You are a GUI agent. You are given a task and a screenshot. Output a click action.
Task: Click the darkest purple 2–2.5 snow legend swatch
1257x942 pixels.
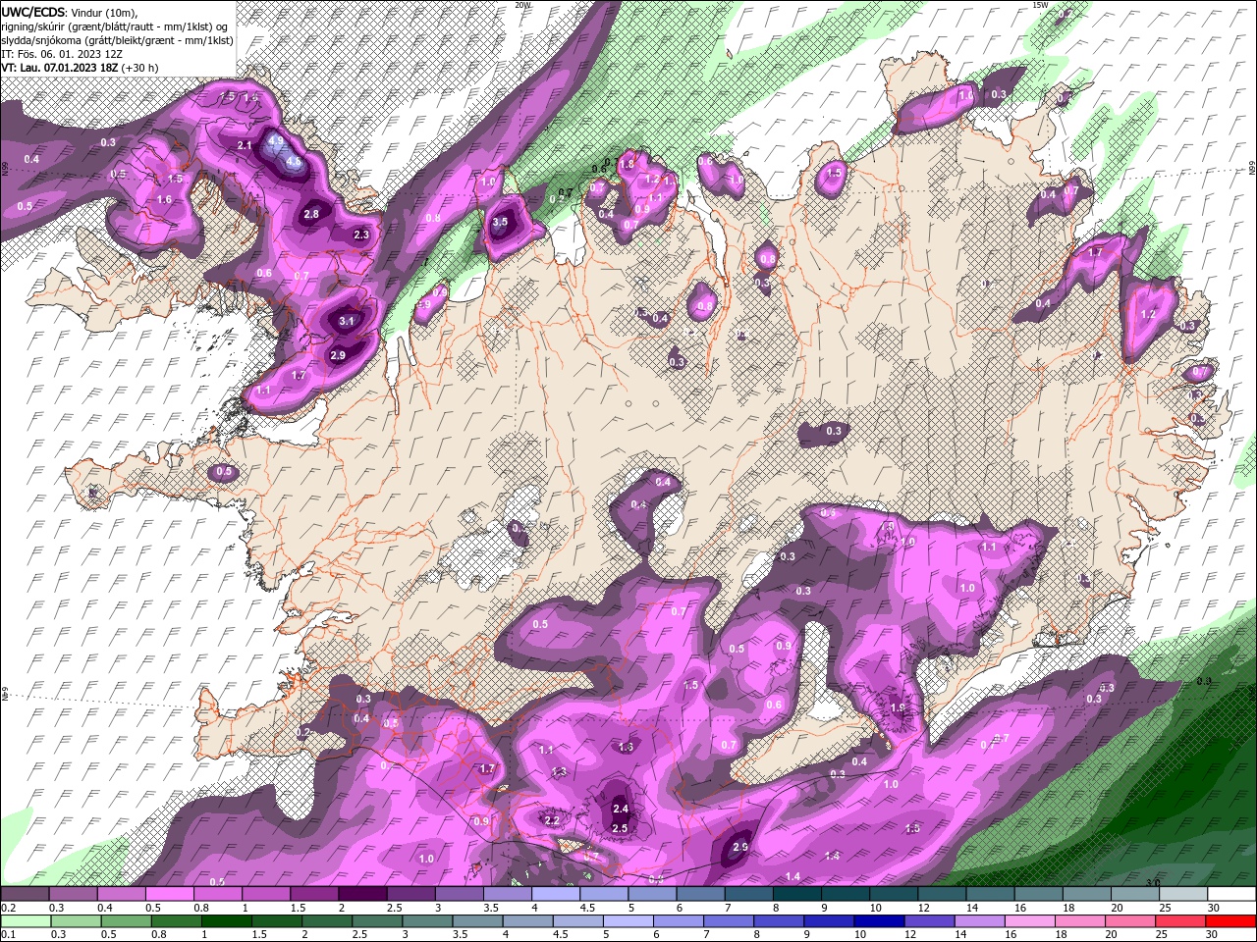[362, 894]
